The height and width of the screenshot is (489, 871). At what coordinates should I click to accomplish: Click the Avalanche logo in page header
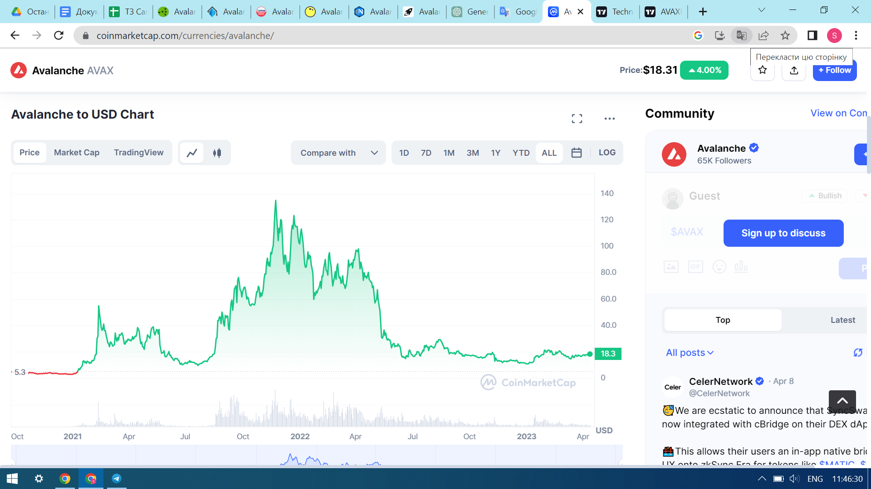[x=19, y=71]
